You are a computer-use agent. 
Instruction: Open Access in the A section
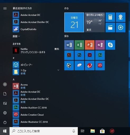36,86
